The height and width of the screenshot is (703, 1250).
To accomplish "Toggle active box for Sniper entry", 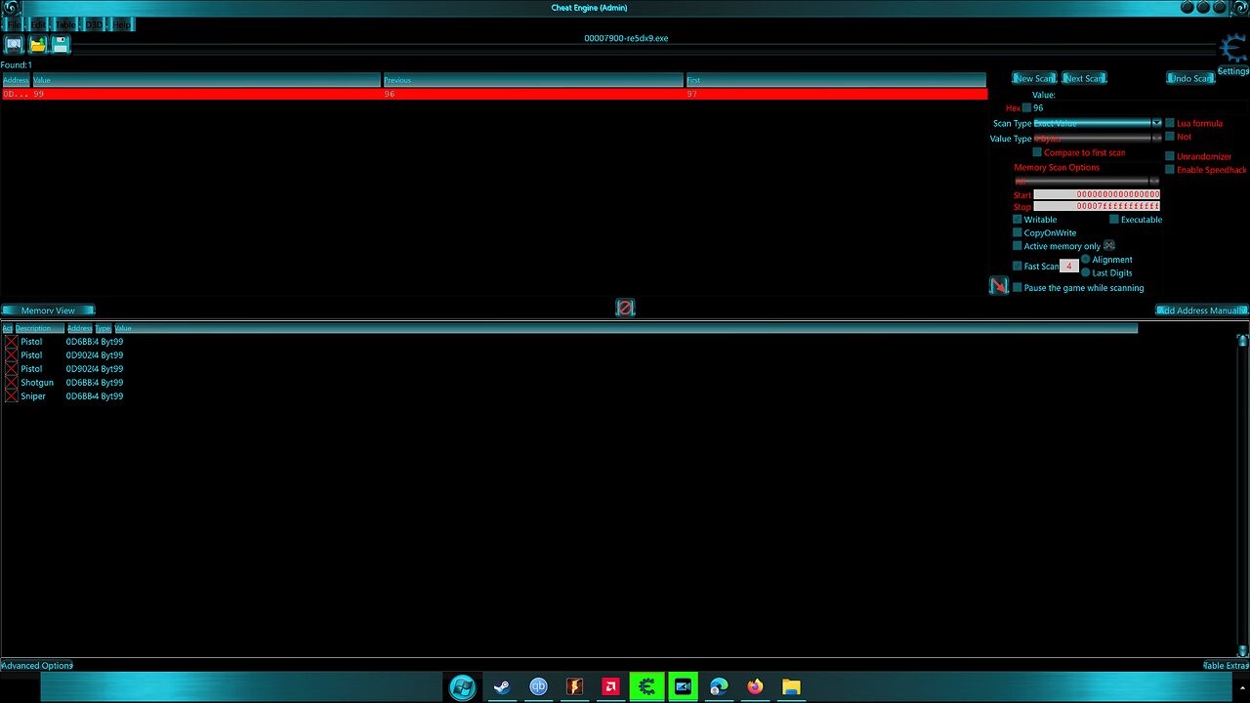I will [11, 396].
